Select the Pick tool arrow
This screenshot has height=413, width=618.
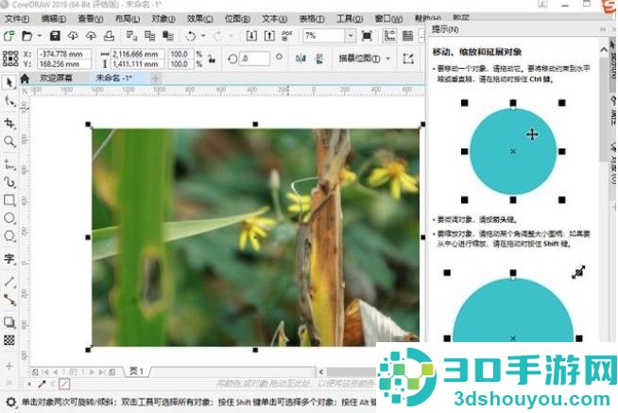coord(9,82)
